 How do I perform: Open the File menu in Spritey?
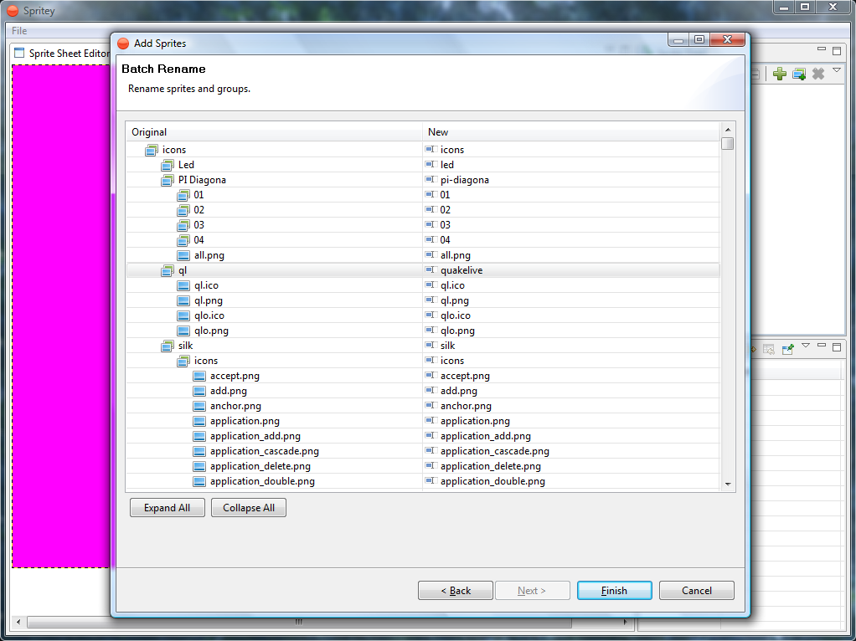[19, 31]
